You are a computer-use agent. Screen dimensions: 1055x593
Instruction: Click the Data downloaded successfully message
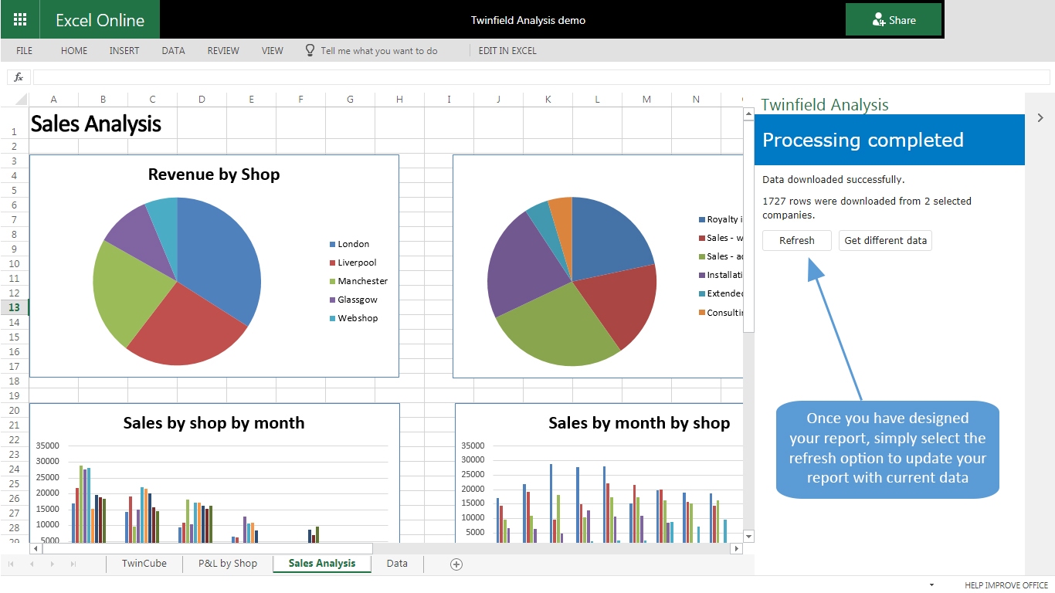(833, 179)
